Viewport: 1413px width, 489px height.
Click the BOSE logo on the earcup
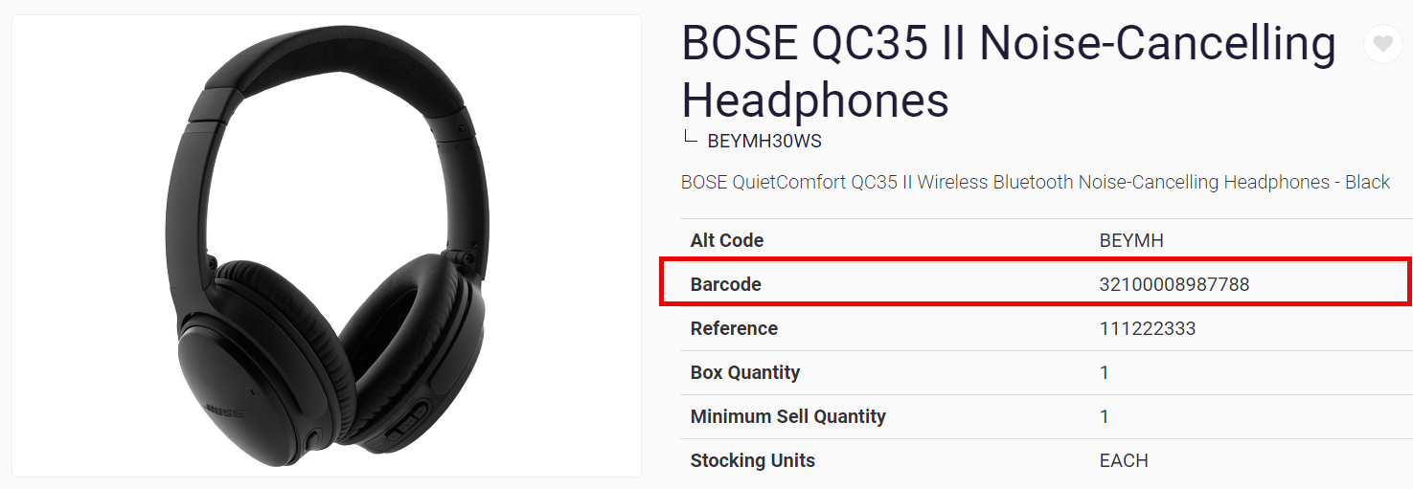pyautogui.click(x=225, y=411)
